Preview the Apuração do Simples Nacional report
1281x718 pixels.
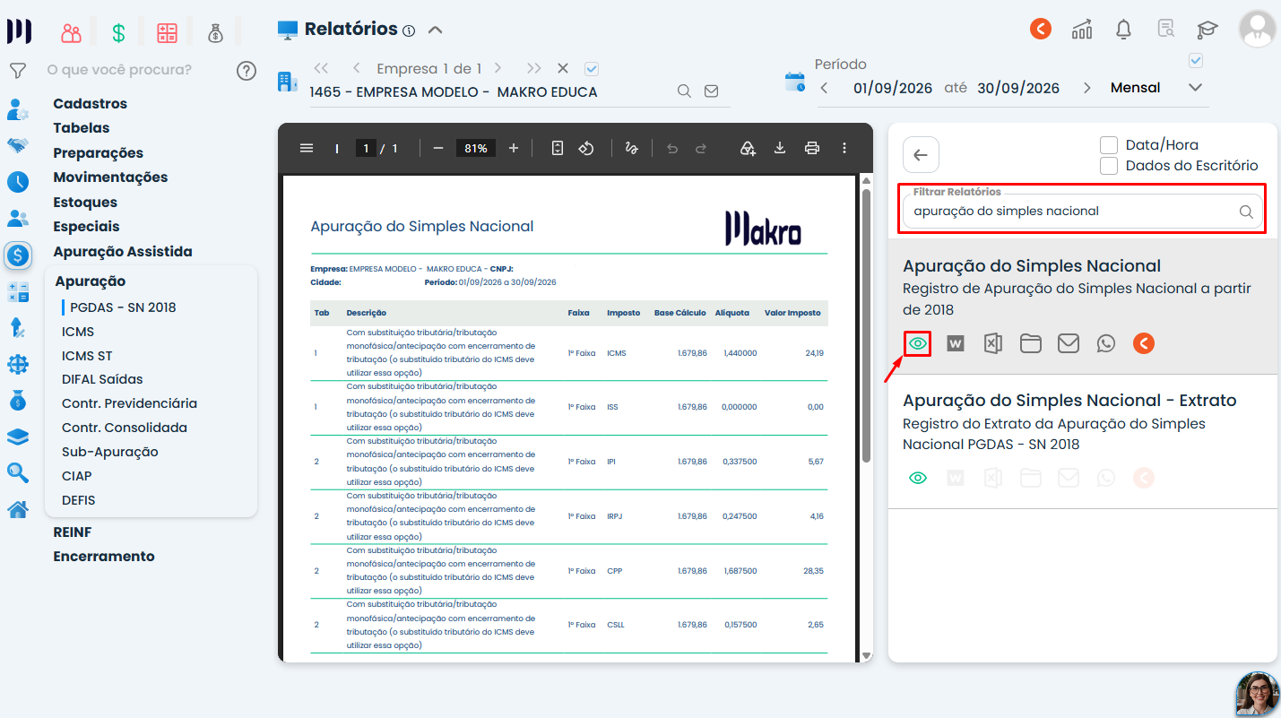click(917, 343)
